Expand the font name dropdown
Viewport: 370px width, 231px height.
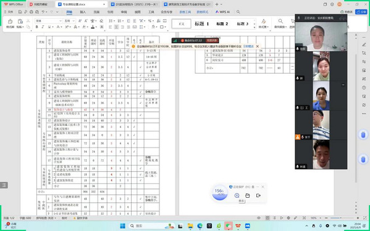[61, 21]
